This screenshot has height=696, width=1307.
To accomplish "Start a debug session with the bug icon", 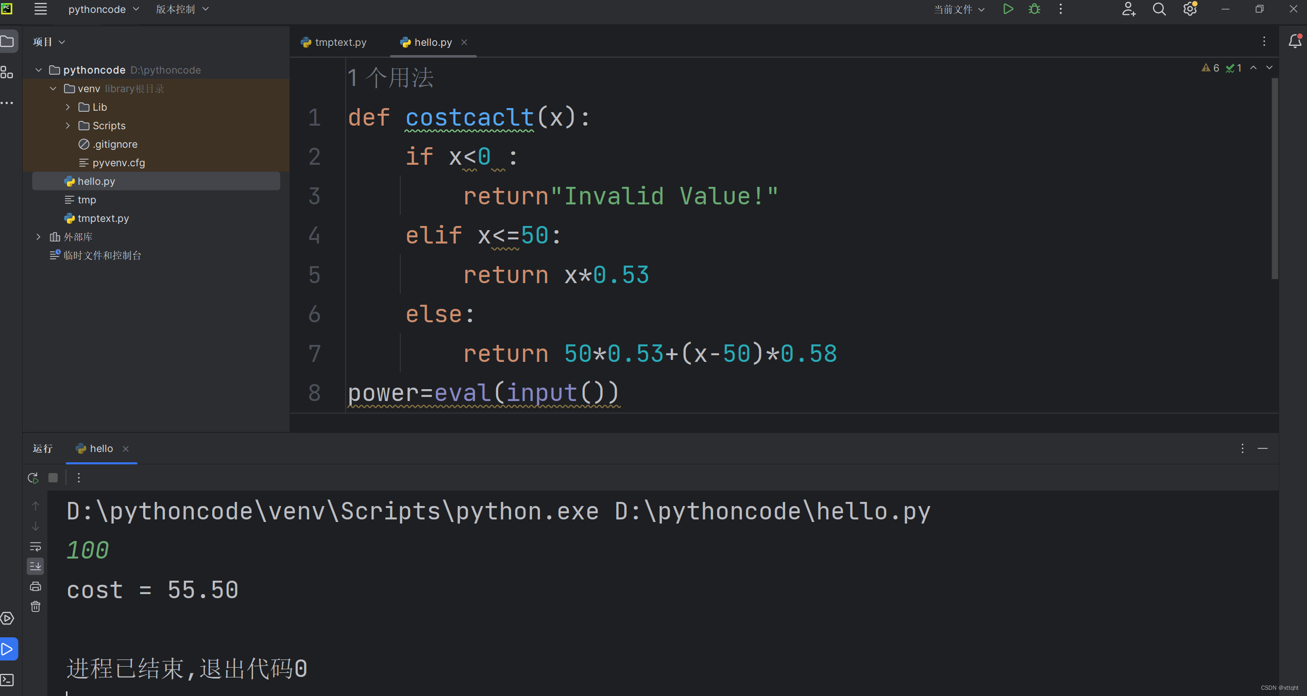I will point(1034,9).
